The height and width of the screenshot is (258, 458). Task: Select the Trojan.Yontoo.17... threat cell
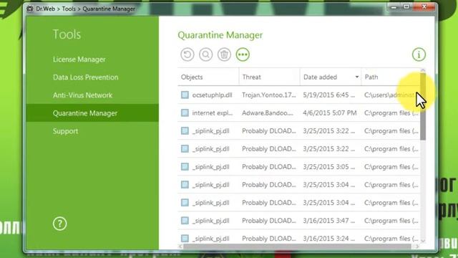tap(269, 95)
